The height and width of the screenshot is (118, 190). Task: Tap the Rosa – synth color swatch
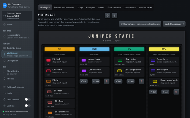pos(153,71)
